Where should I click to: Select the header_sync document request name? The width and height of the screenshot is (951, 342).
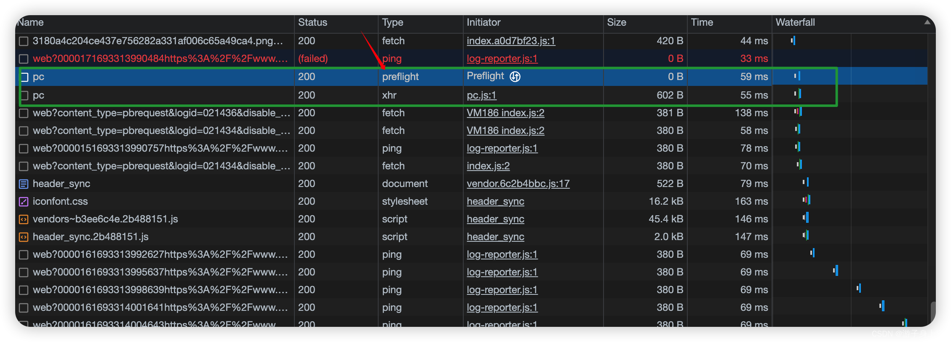61,184
